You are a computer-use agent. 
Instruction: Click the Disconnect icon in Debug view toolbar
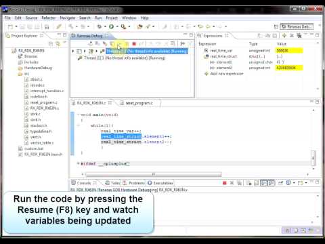pyautogui.click(x=142, y=43)
